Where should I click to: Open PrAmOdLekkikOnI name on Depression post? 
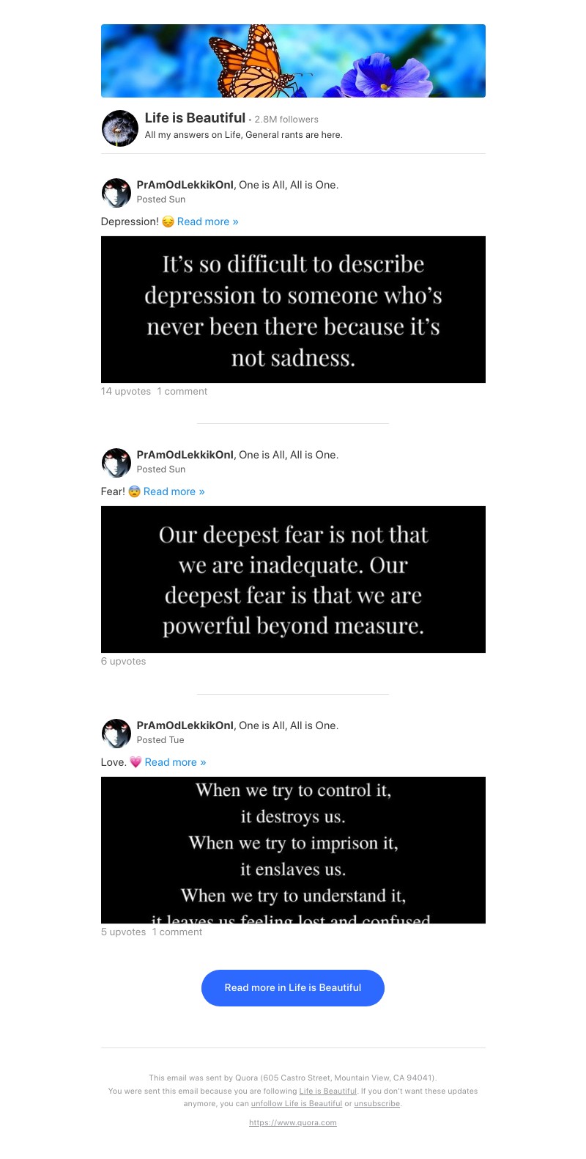coord(185,185)
